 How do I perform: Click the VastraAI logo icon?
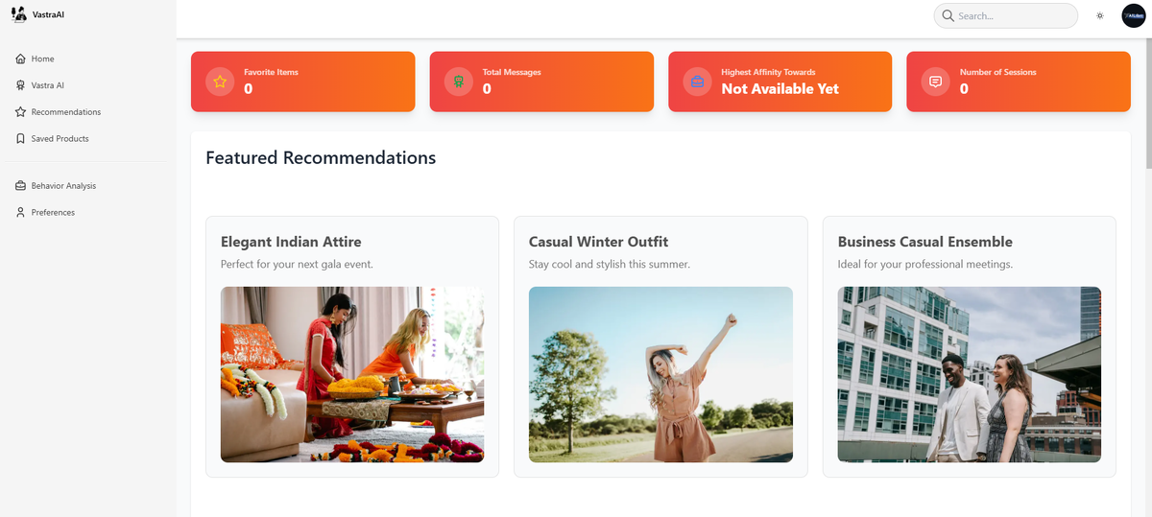click(x=19, y=14)
